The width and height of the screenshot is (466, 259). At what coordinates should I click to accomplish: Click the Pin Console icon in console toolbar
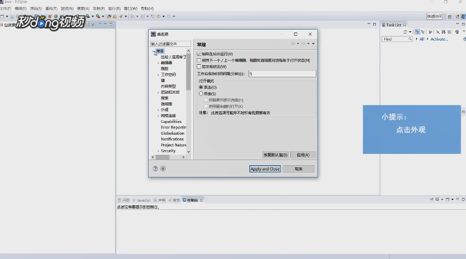tap(431, 200)
